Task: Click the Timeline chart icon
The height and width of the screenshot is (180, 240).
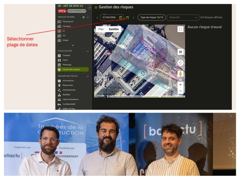Action: pos(59,56)
